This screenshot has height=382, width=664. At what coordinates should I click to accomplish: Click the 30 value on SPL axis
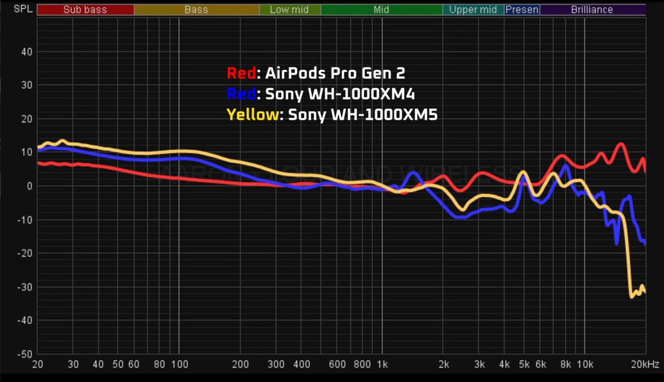coord(26,86)
